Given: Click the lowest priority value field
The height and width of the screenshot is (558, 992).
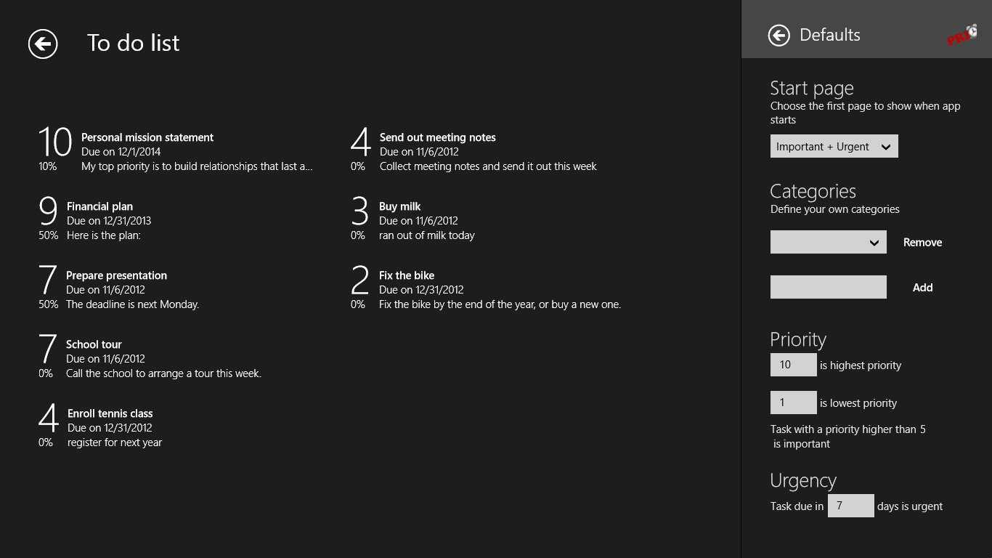Looking at the screenshot, I should [x=793, y=403].
